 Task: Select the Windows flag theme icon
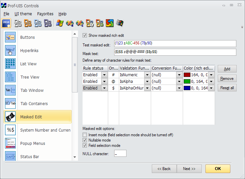click(x=60, y=23)
